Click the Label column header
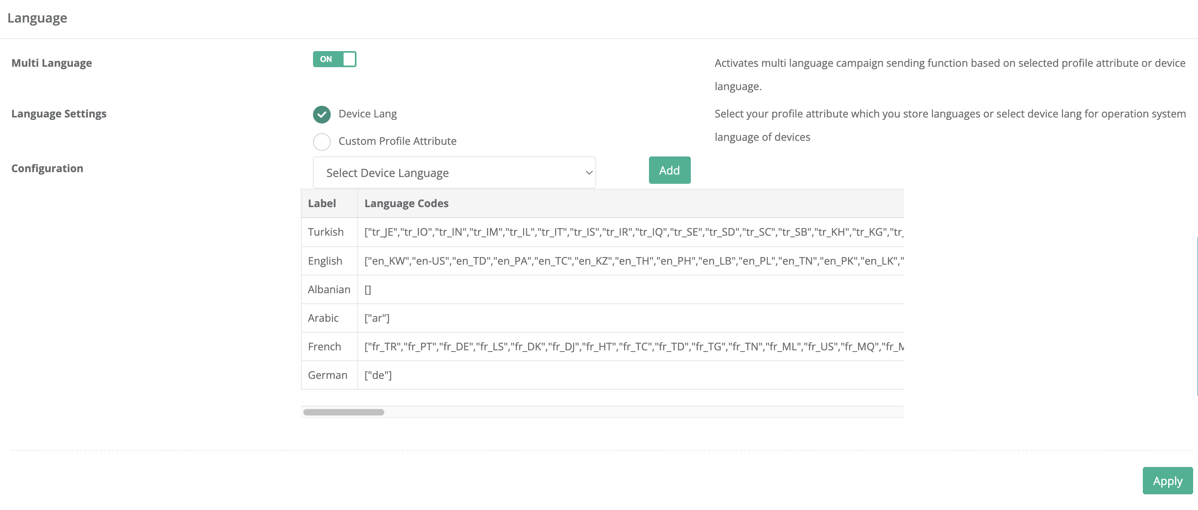The image size is (1198, 510). [x=322, y=204]
